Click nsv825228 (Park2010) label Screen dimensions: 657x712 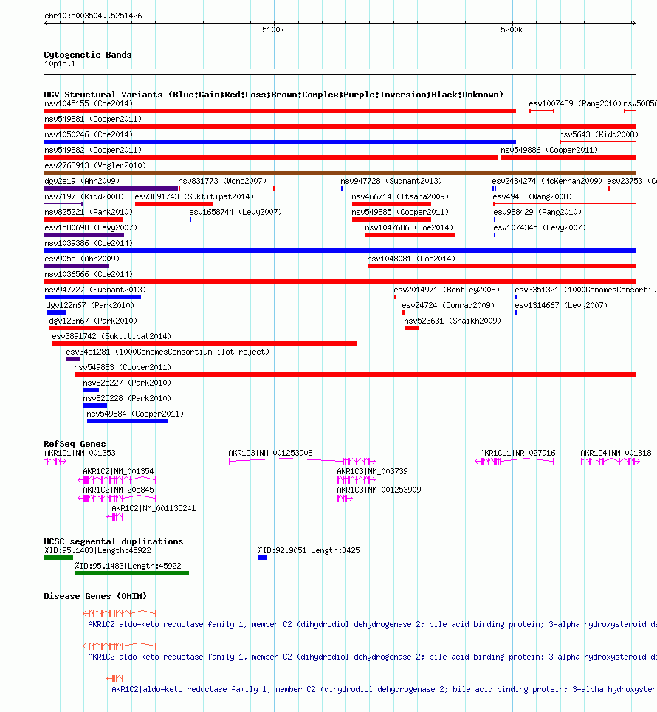point(127,398)
